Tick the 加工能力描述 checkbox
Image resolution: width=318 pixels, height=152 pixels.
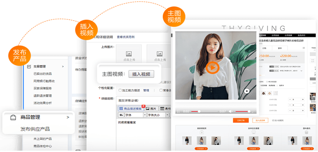[120, 90]
